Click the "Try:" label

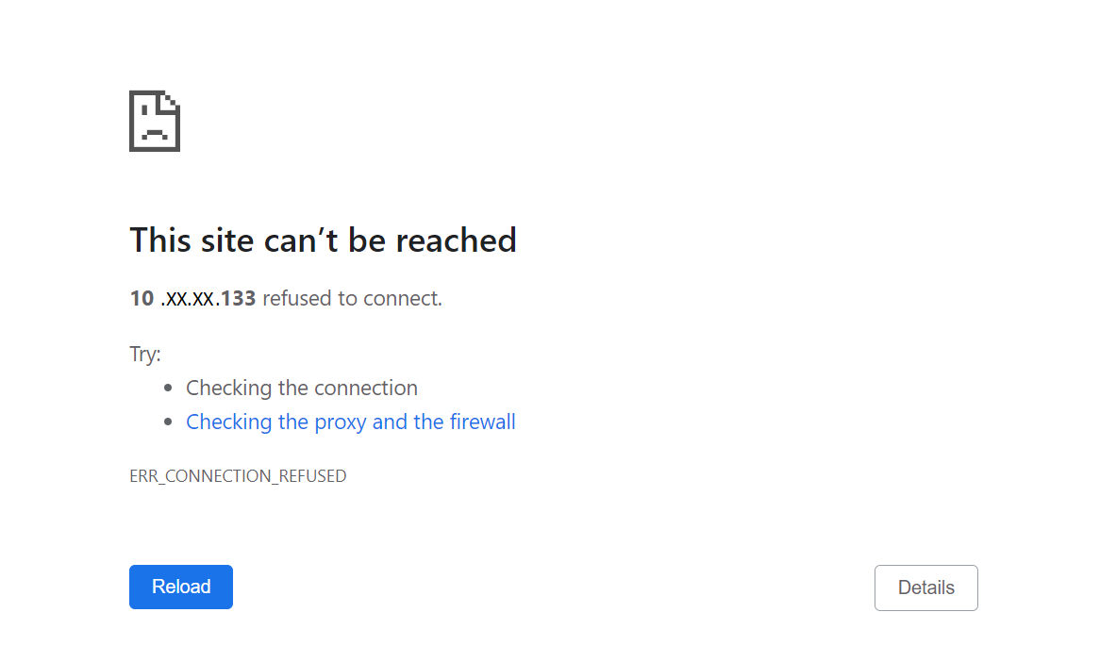click(x=145, y=355)
